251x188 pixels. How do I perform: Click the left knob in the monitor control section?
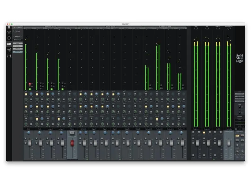coord(237,152)
